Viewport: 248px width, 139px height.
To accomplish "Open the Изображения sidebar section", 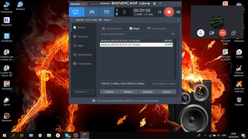I will pos(83,54).
